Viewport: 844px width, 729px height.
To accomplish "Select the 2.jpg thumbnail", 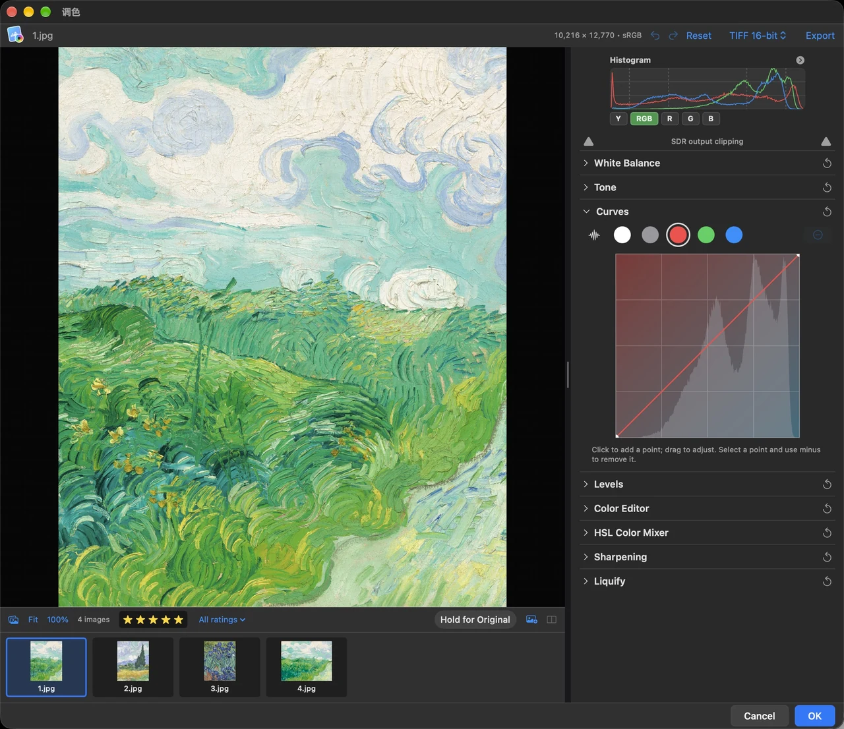I will (133, 667).
